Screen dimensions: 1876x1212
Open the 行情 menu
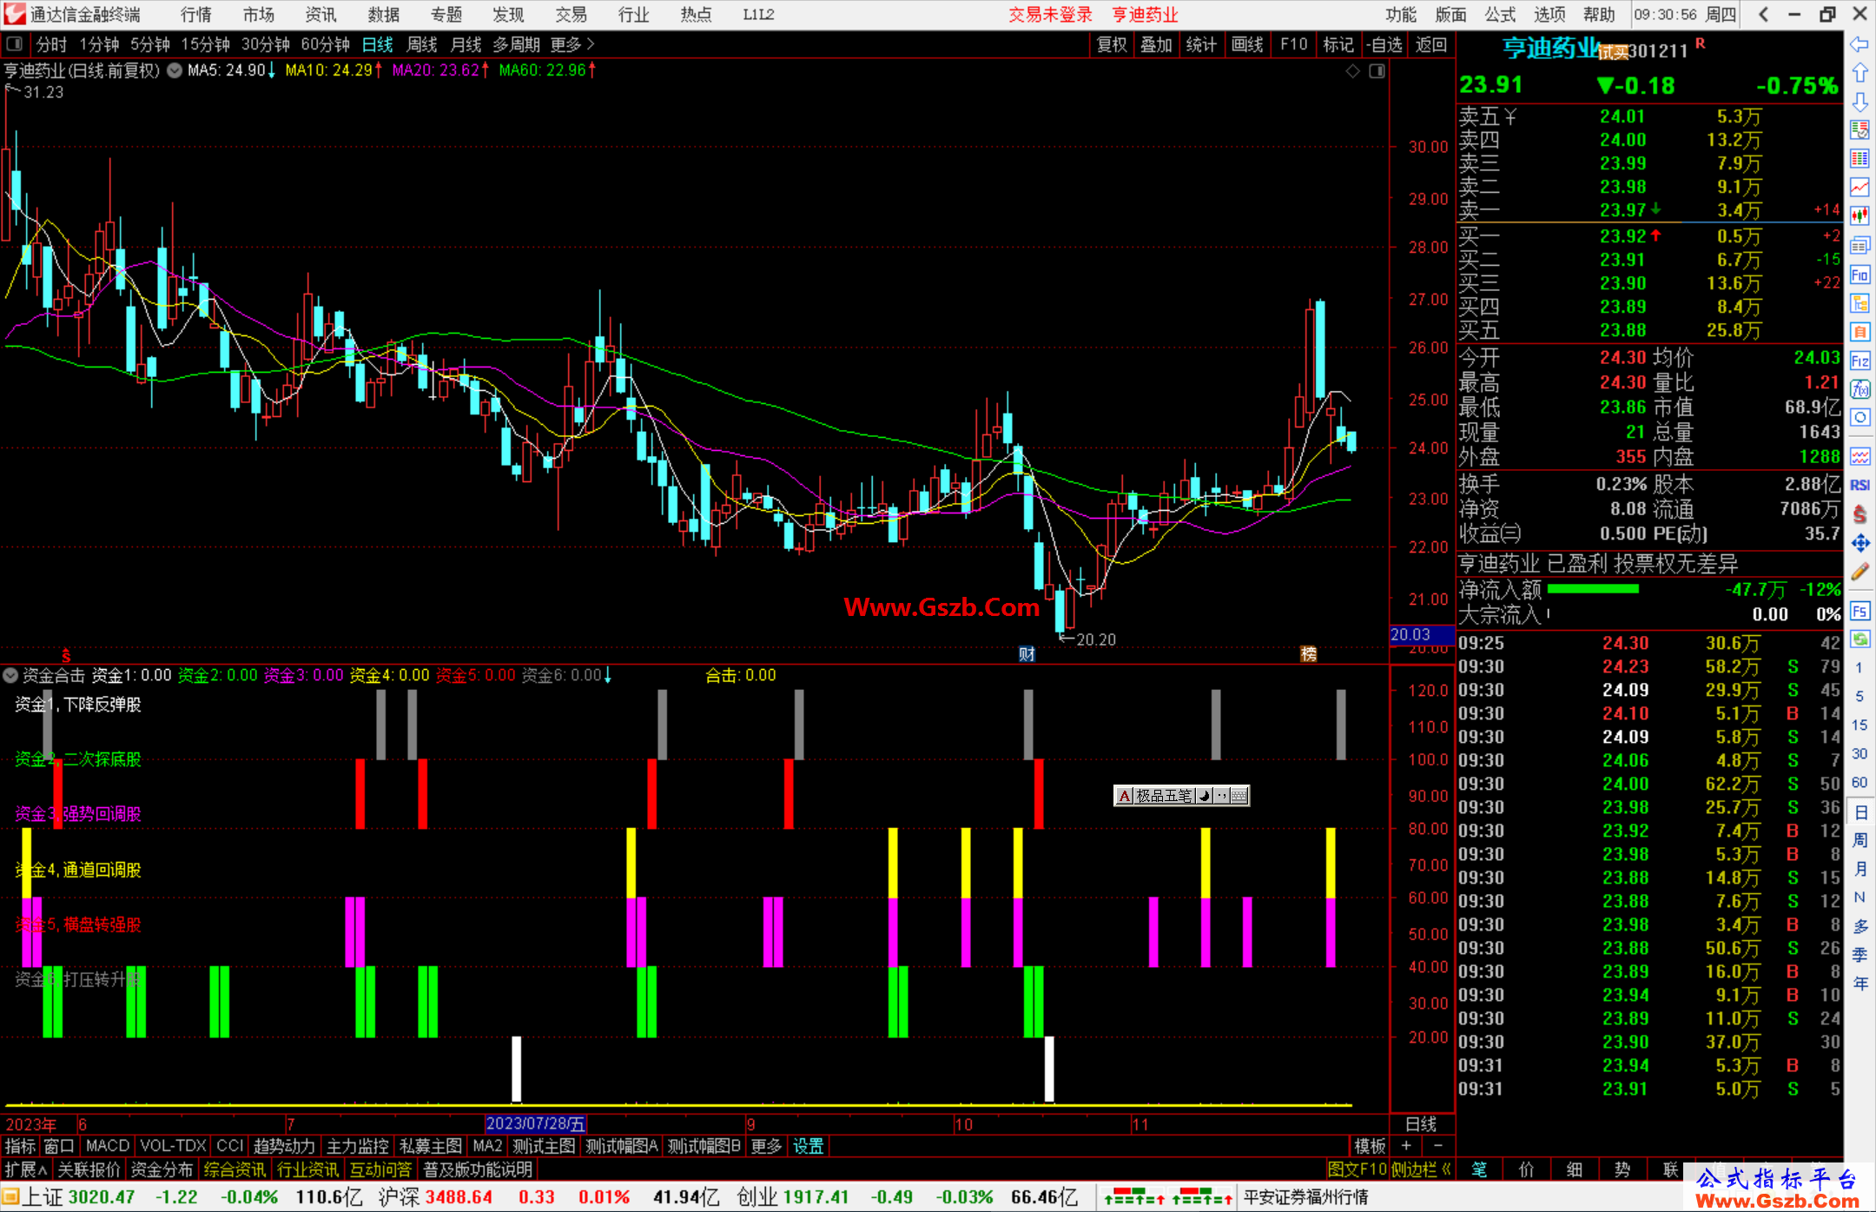tap(196, 15)
